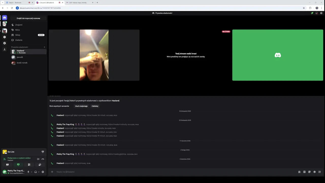Select the Haaland conversation

click(x=28, y=52)
